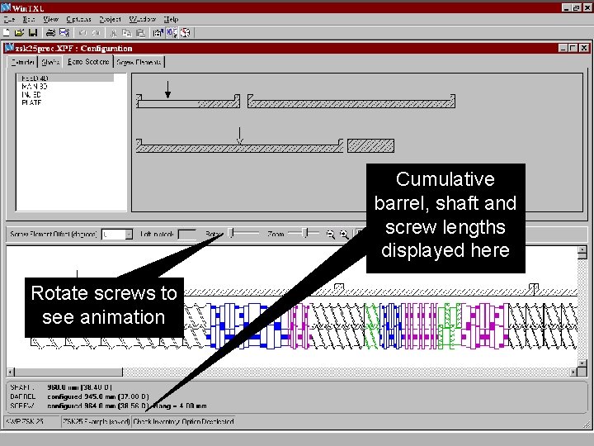The image size is (594, 446).
Task: Click the first feed barrel section with arrow
Action: pyautogui.click(x=188, y=102)
